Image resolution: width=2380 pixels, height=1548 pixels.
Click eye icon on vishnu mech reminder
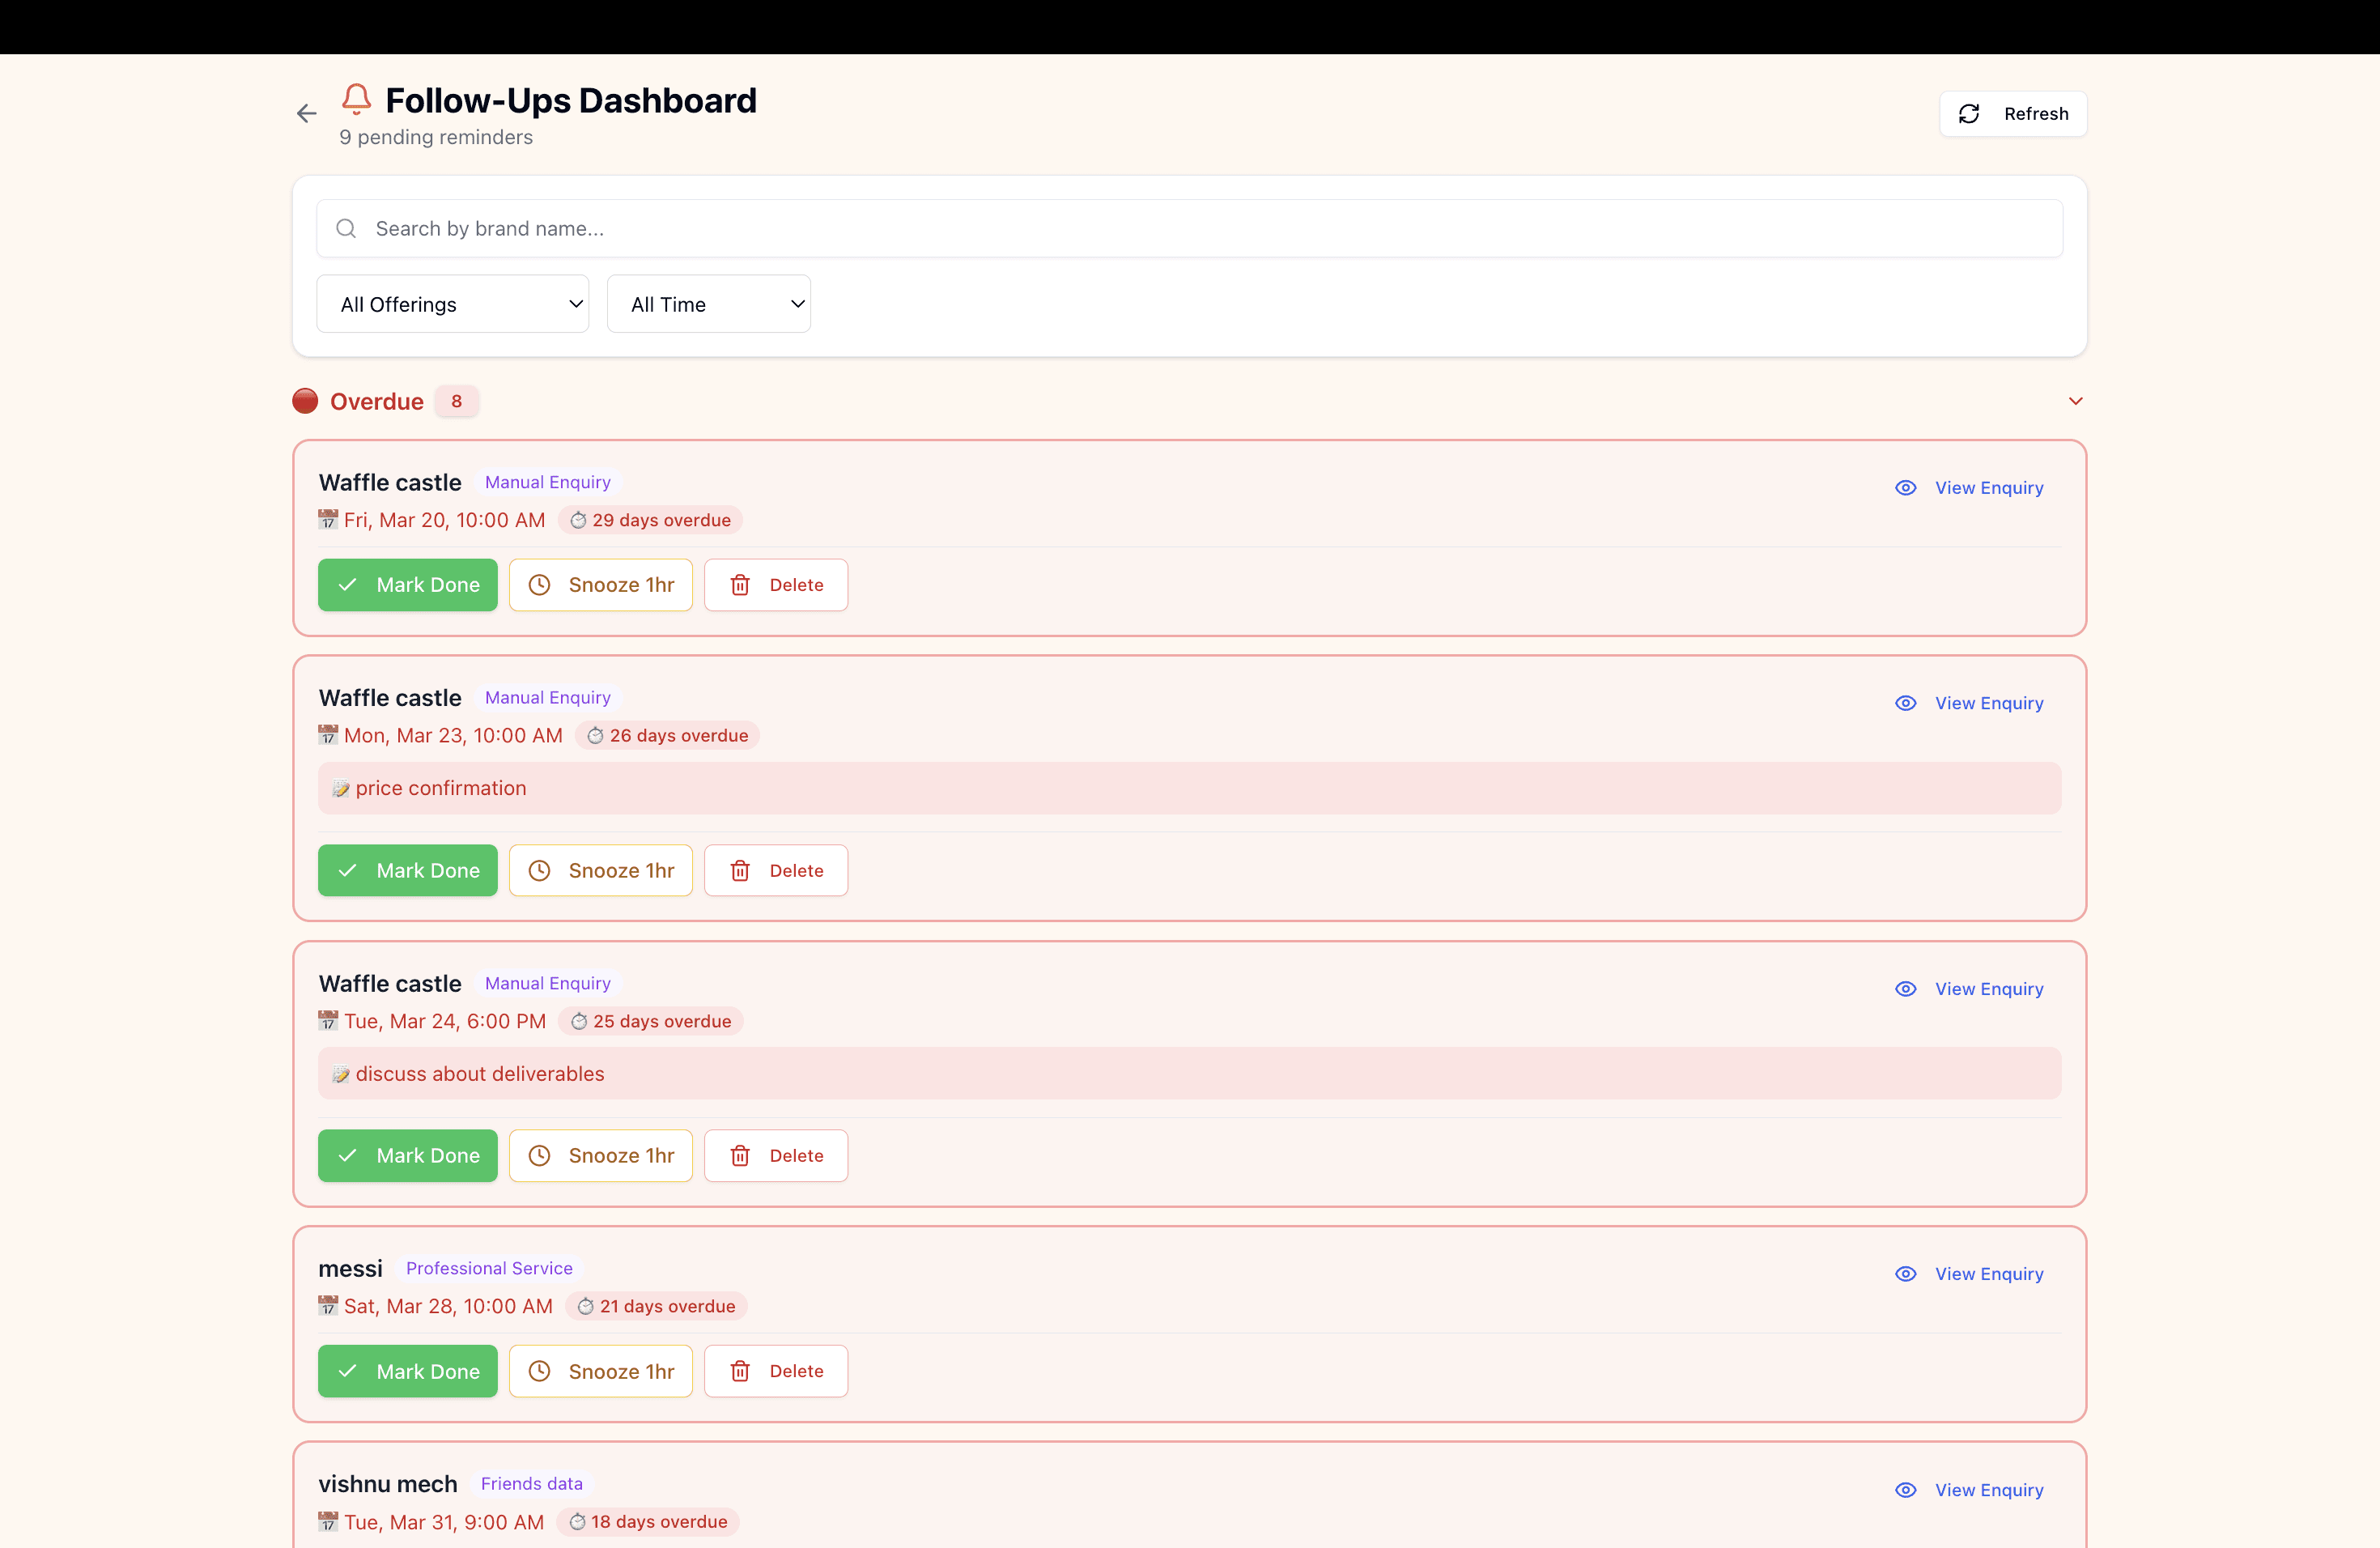(x=1906, y=1490)
